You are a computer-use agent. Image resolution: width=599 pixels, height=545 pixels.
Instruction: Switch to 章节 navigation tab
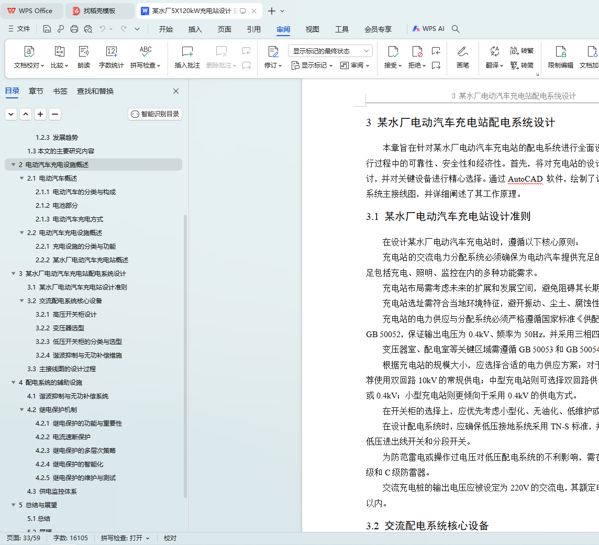(x=36, y=91)
